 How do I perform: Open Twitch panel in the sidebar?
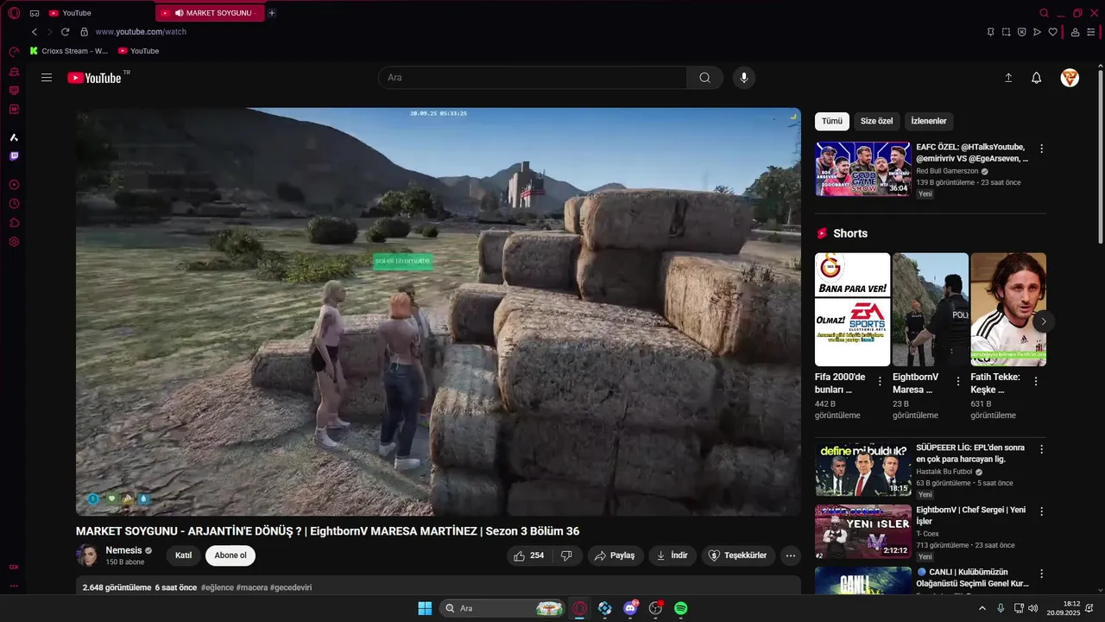[14, 156]
